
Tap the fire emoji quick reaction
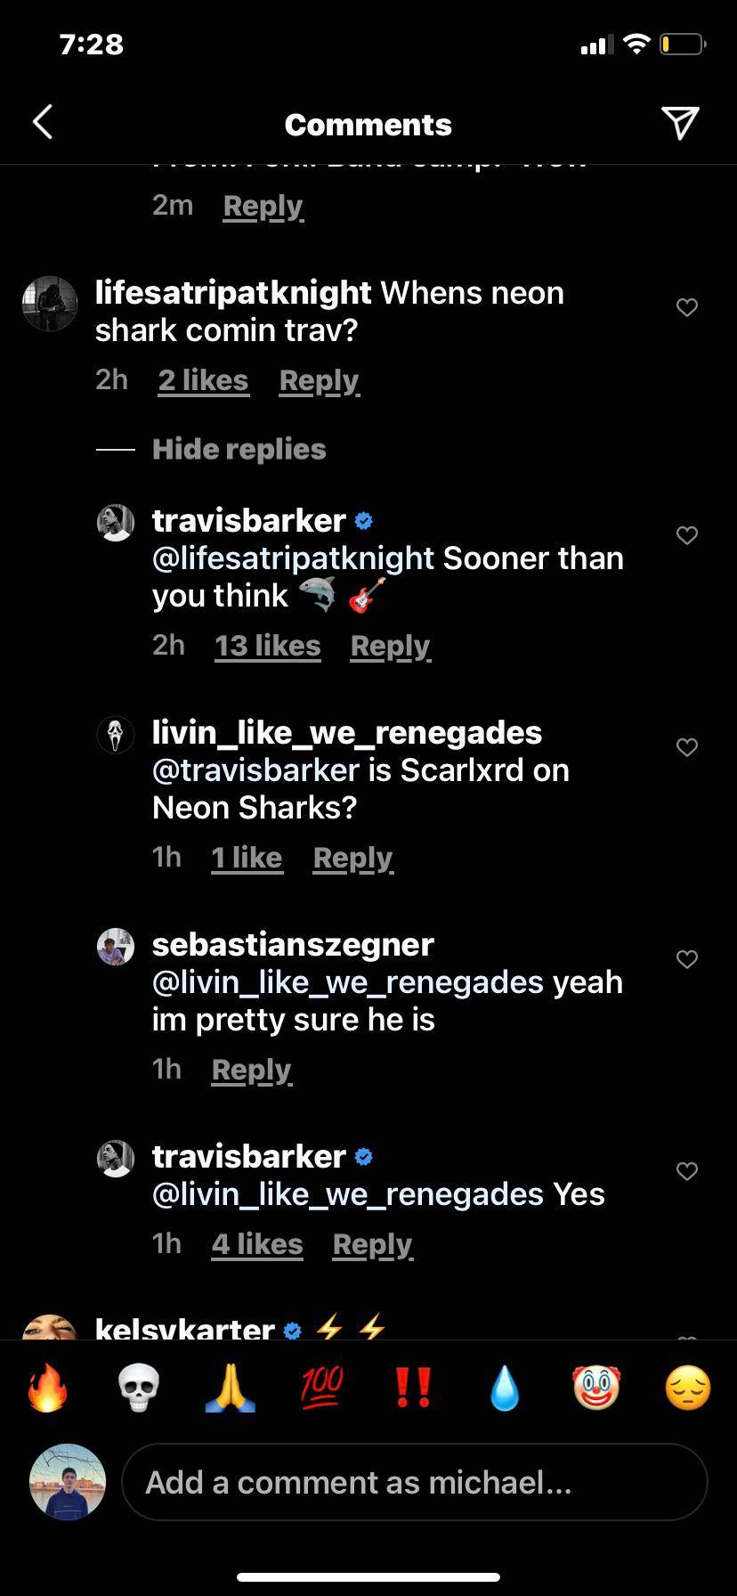click(x=49, y=1388)
